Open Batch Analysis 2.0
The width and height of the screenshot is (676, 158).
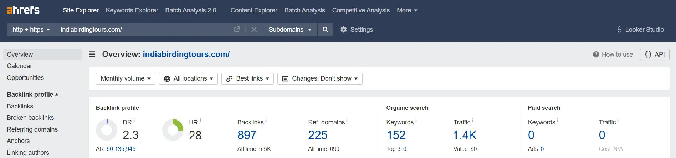(191, 10)
